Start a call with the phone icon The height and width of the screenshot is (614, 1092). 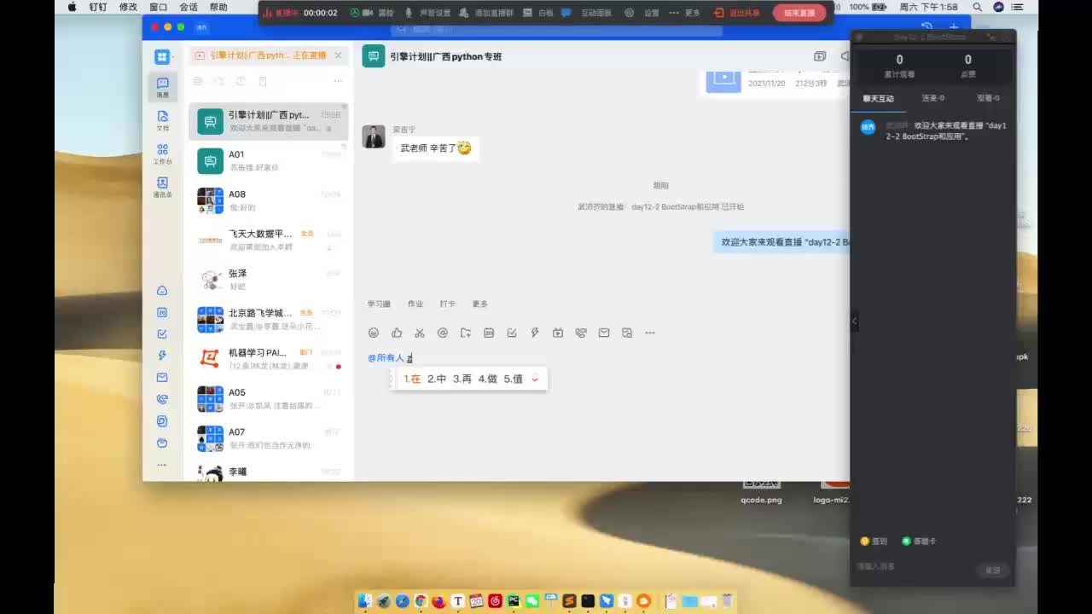pos(581,333)
